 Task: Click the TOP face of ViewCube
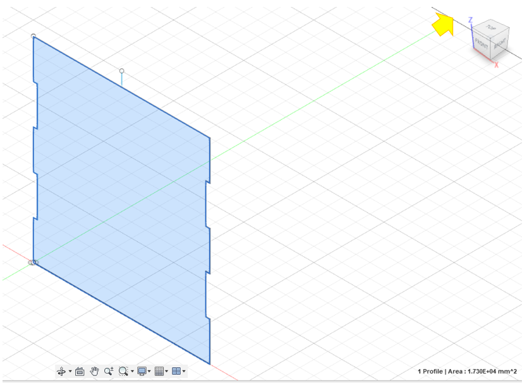click(x=492, y=28)
